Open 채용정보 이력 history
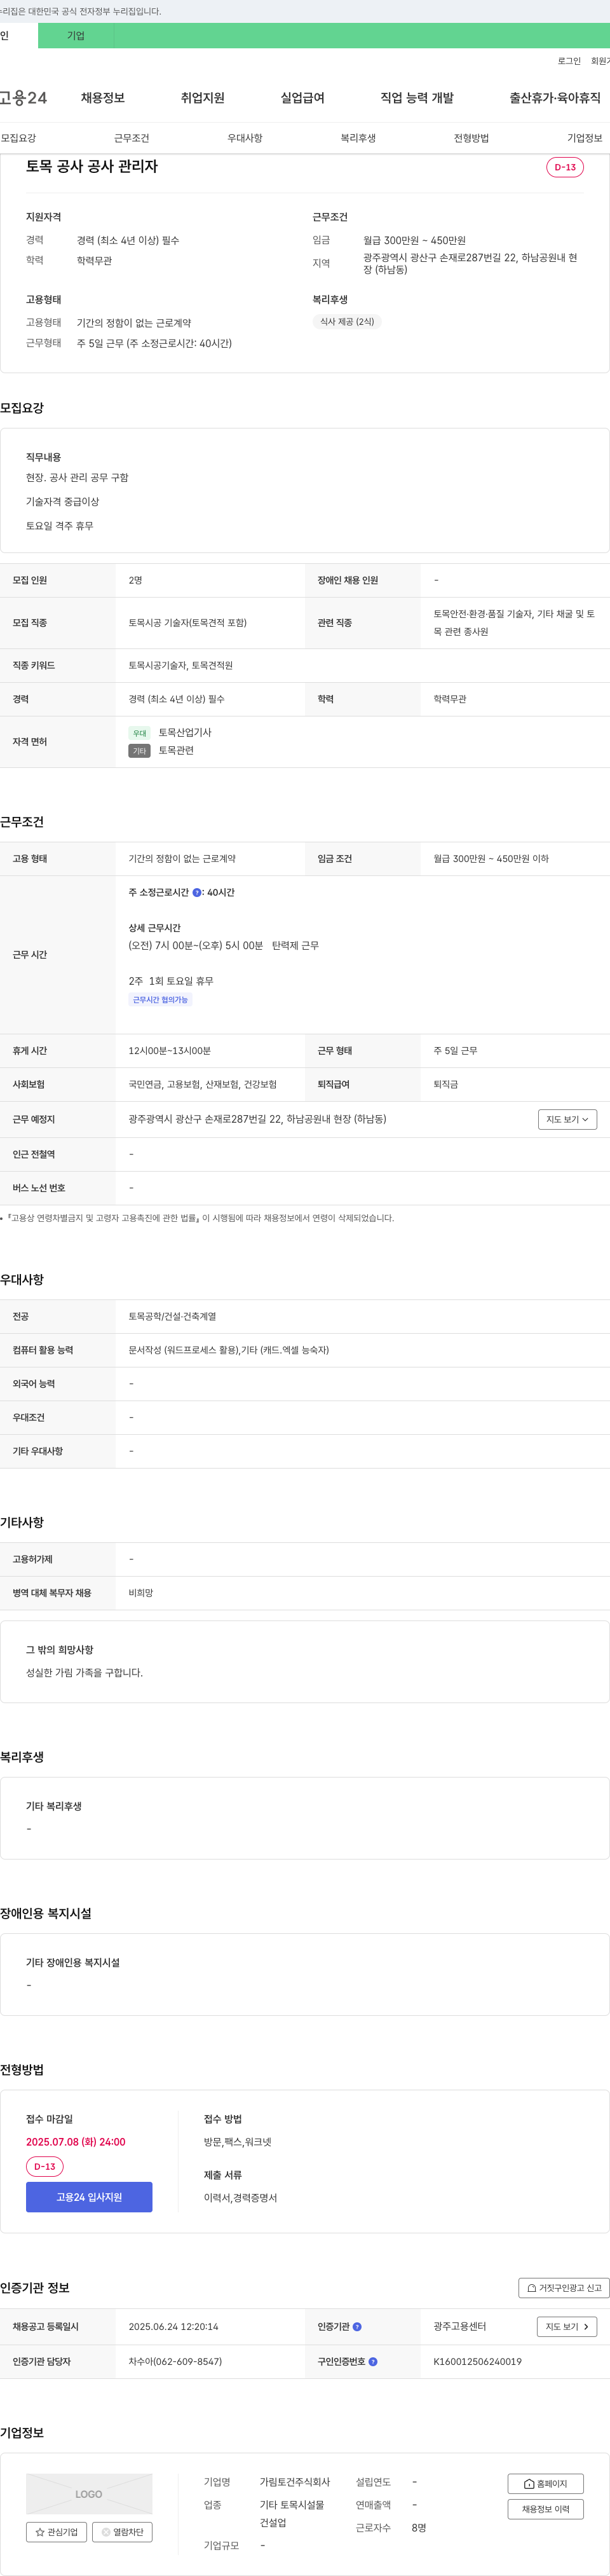 coord(545,2509)
